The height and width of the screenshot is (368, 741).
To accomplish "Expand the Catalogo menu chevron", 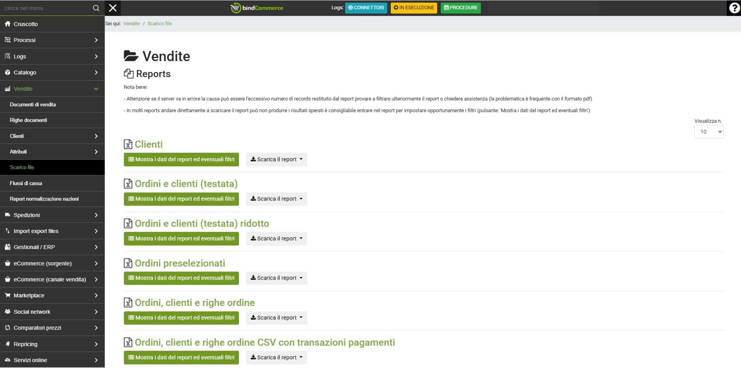I will (x=96, y=73).
